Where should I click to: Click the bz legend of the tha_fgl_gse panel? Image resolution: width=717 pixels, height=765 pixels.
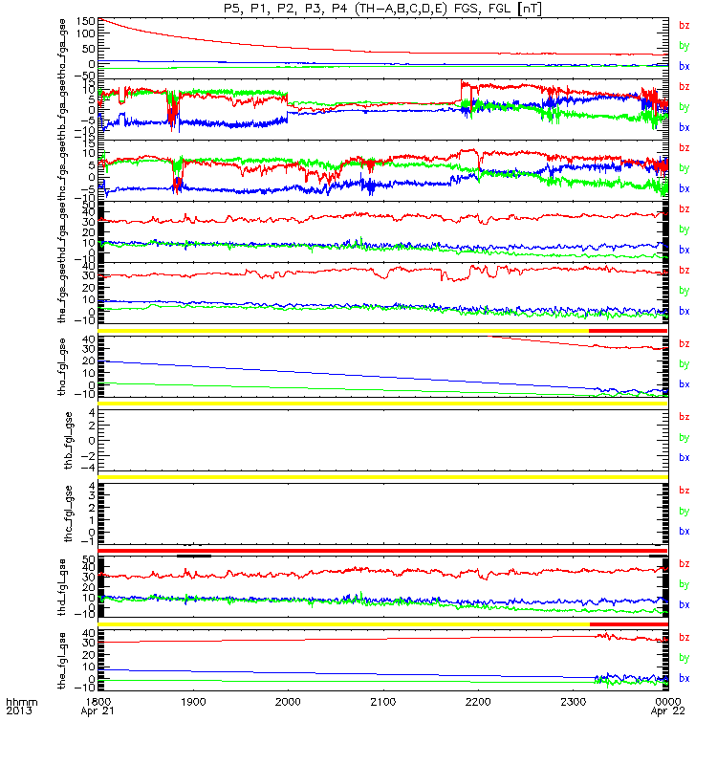pyautogui.click(x=684, y=344)
